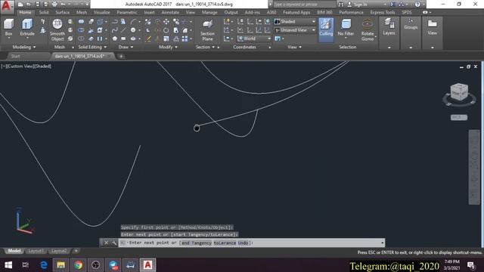
Task: Add a new drawing tab with plus
Action: (121, 56)
